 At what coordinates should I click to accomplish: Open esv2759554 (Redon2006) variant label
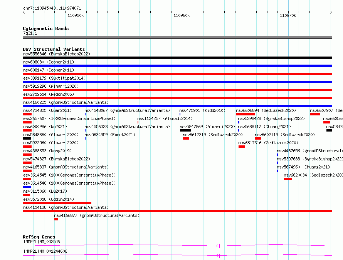click(49, 94)
